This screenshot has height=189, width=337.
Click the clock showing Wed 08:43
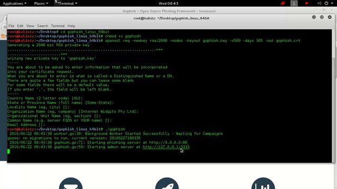click(x=168, y=4)
